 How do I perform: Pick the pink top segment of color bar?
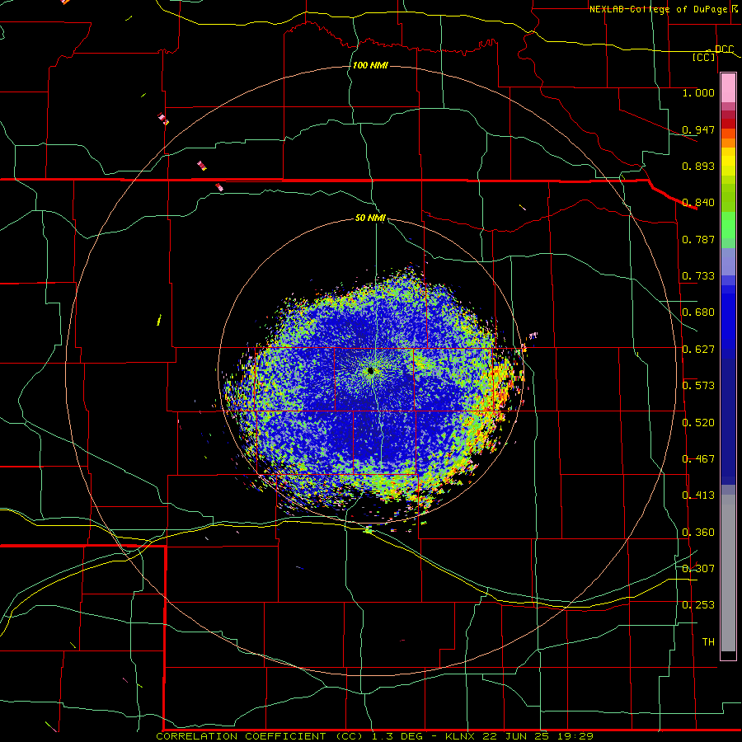[x=728, y=87]
